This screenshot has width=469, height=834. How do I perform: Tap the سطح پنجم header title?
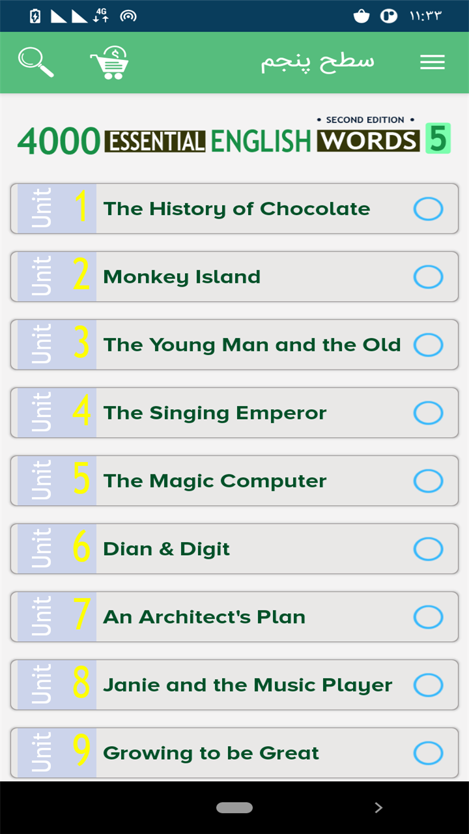(x=318, y=63)
